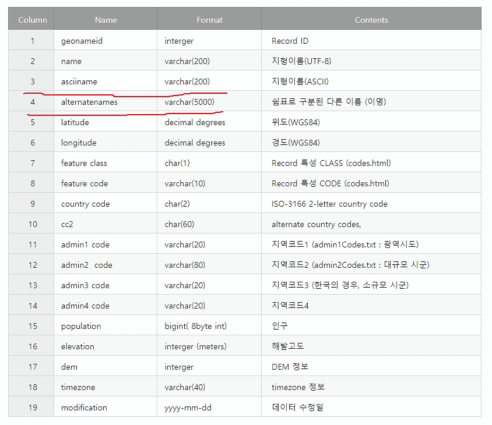
Task: Click the Format column header
Action: (x=209, y=20)
